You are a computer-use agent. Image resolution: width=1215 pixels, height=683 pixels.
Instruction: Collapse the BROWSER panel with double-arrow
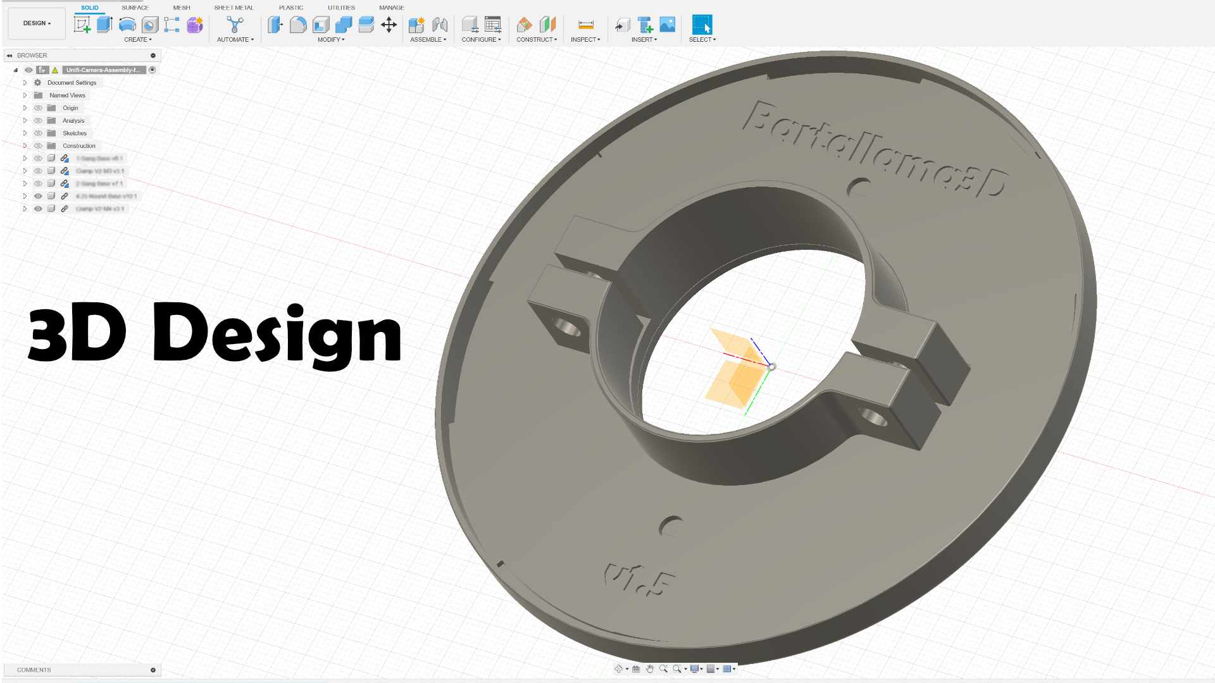(9, 56)
